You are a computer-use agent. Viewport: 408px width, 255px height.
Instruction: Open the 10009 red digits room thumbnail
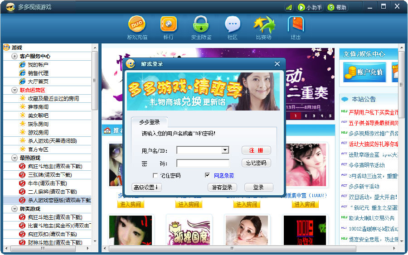[305, 230]
